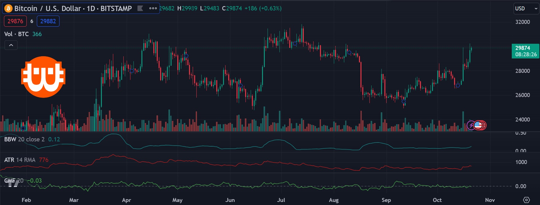Screen dimensions: 540x205
Task: Click the Jul label on the time axis
Action: [x=281, y=200]
